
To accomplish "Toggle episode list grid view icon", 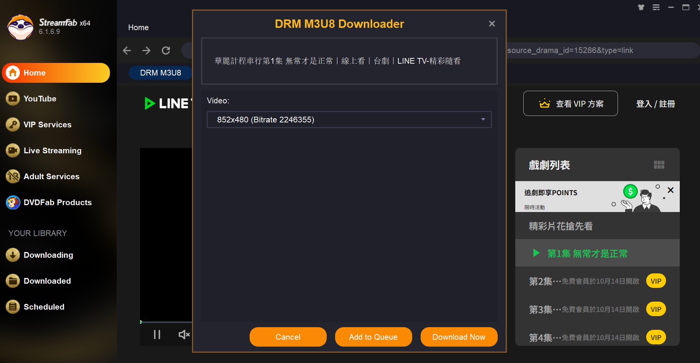I will click(659, 165).
